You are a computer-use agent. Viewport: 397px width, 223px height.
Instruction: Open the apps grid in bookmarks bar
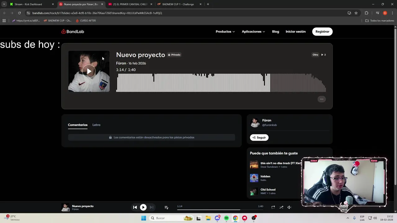tap(4, 21)
